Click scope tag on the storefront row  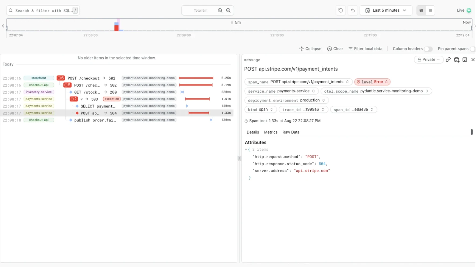[x=149, y=78]
